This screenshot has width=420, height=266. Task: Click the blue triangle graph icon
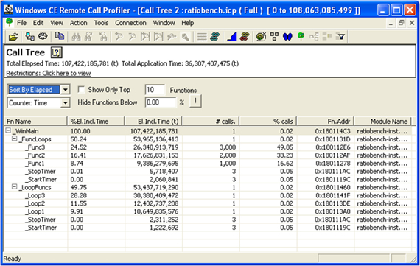231,37
